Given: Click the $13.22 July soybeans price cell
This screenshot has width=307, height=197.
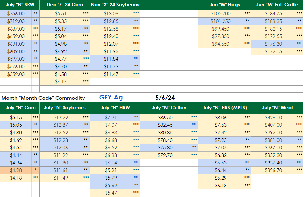Looking at the screenshot, I should (x=60, y=118).
